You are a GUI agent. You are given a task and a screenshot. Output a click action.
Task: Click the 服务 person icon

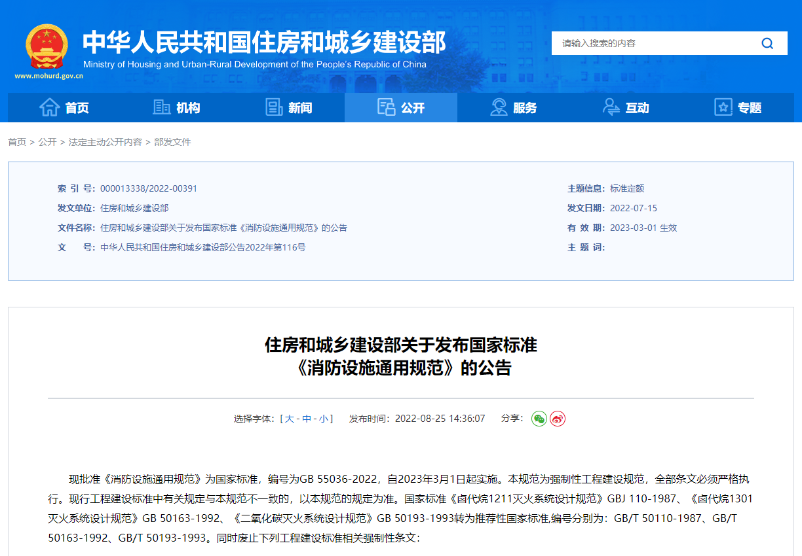pos(499,107)
